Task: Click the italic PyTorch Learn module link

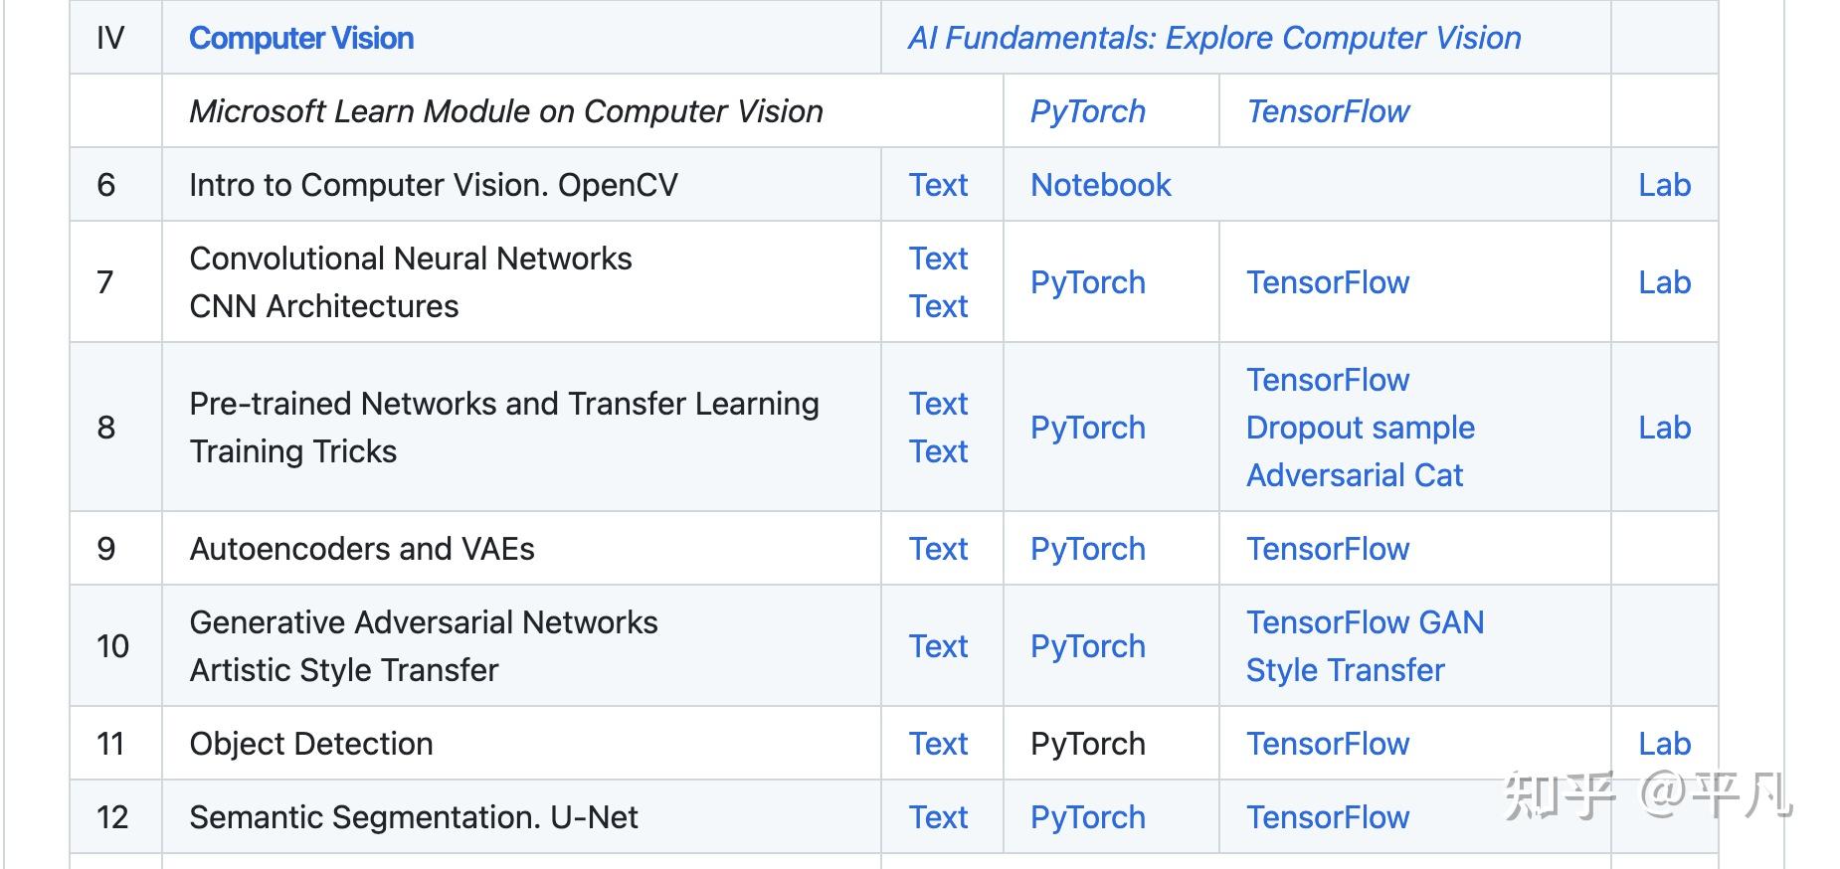Action: click(1087, 111)
